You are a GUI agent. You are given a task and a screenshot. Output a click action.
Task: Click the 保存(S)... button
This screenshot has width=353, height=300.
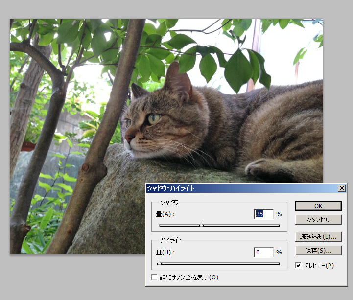tap(318, 251)
